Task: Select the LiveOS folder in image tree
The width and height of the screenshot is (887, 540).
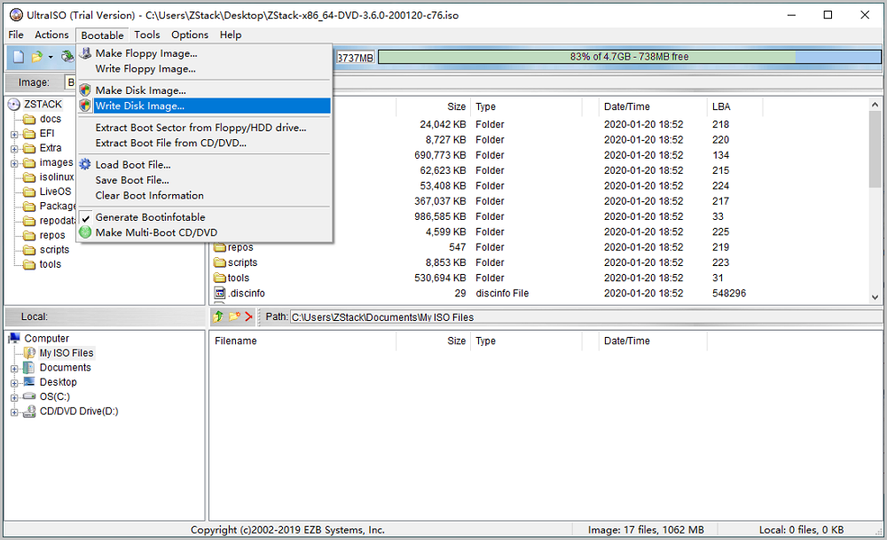Action: tap(55, 192)
